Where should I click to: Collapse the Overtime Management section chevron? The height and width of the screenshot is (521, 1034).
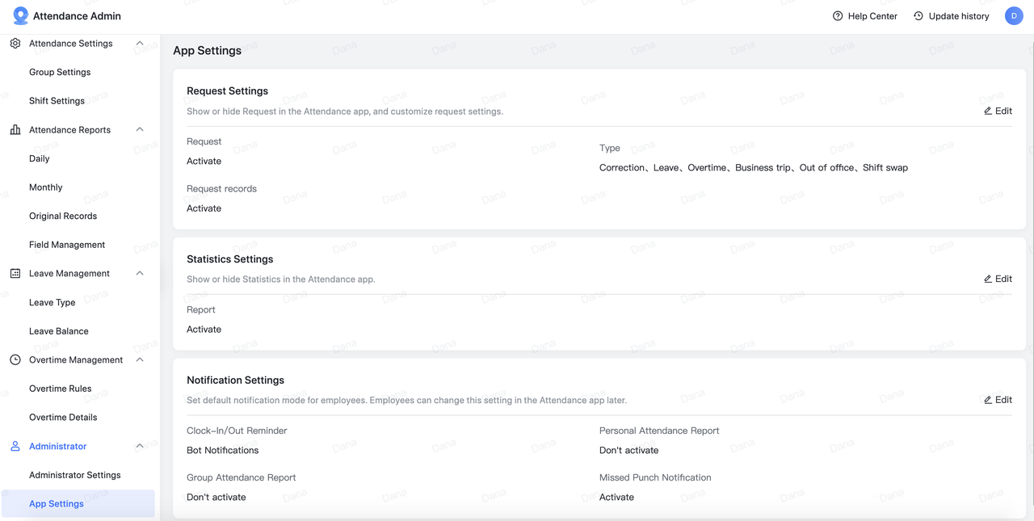pos(140,360)
